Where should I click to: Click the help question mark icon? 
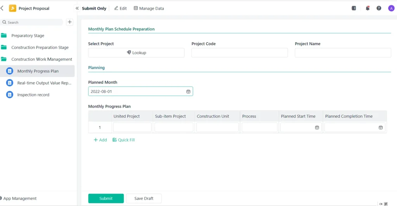click(x=379, y=8)
